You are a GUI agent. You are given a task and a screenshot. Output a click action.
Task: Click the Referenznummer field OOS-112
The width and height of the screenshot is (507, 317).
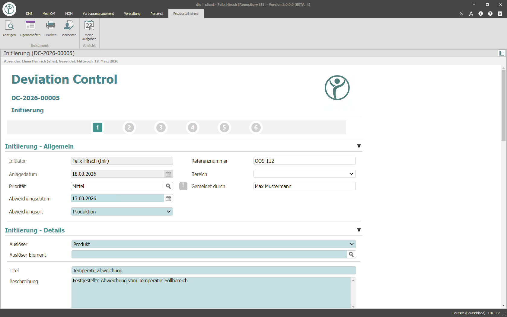[x=305, y=161]
